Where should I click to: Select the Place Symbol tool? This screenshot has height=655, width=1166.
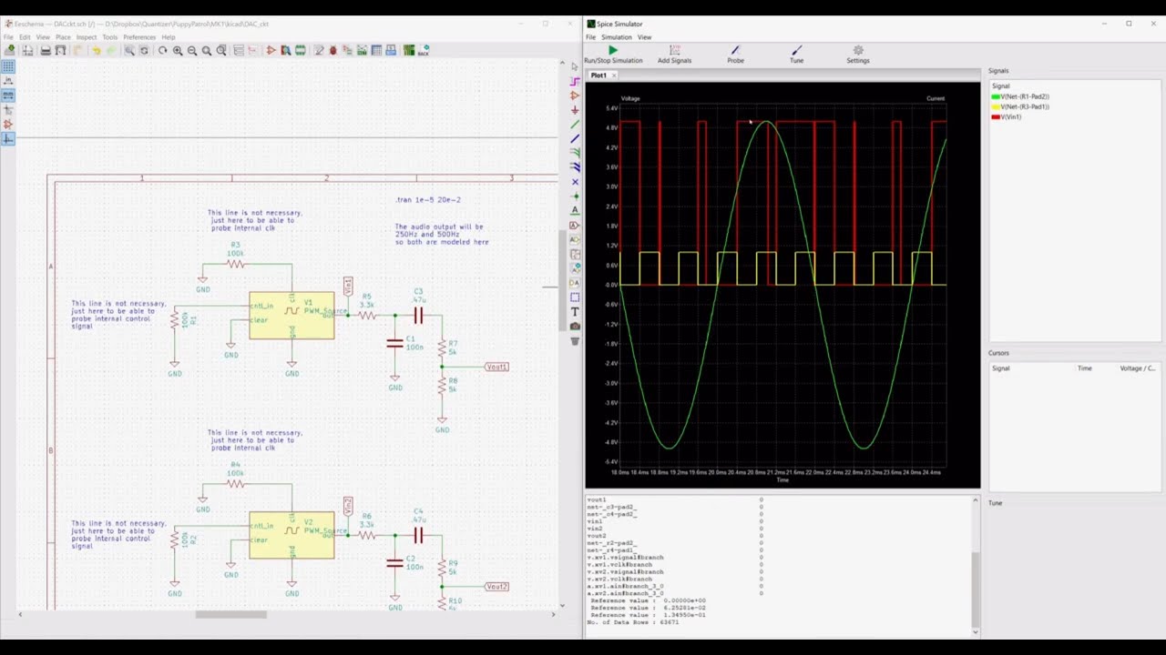(574, 96)
